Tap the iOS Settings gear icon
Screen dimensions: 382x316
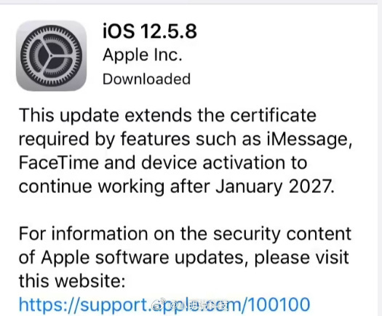51,56
